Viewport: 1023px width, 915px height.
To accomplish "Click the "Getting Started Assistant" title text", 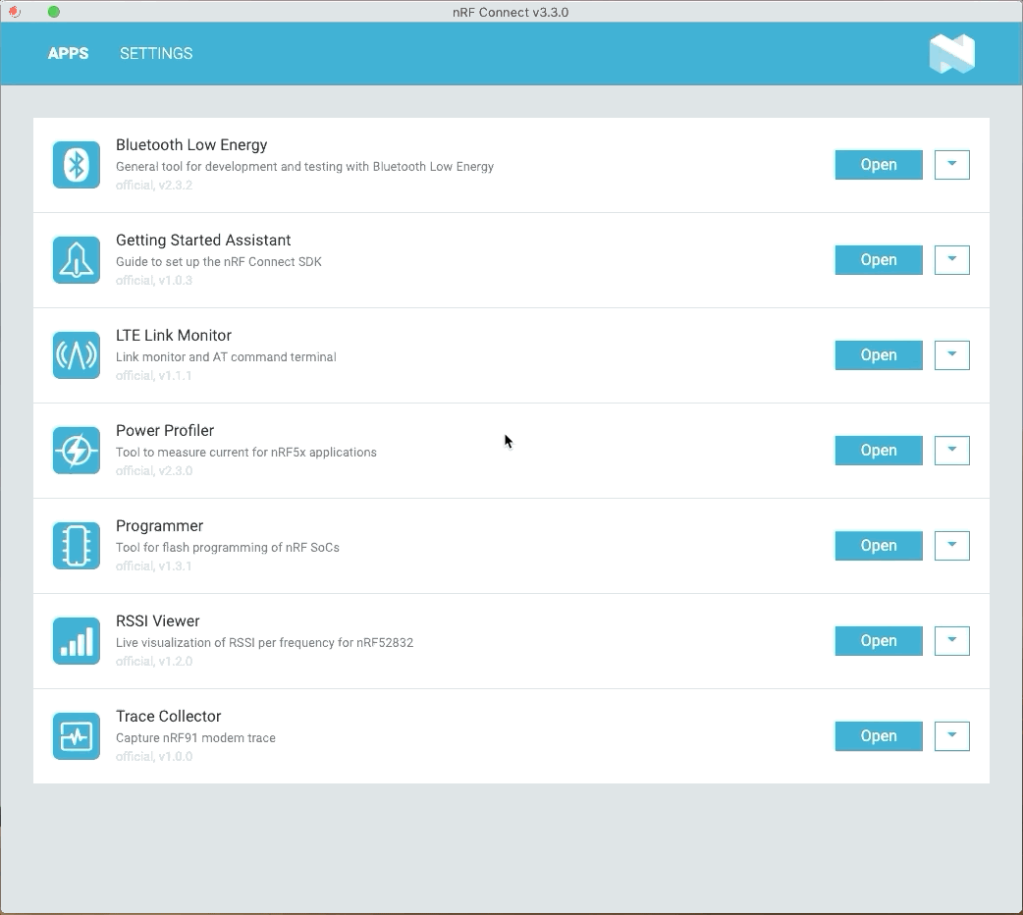I will pos(203,241).
